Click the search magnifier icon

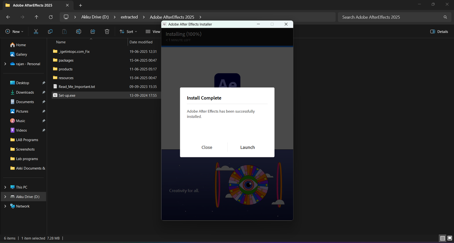(445, 17)
